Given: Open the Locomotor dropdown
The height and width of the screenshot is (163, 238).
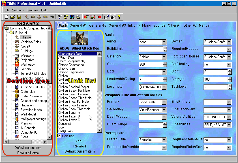Looking at the screenshot, I should point(164,87).
